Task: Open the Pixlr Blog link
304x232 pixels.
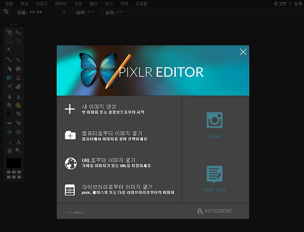Action: [x=214, y=190]
